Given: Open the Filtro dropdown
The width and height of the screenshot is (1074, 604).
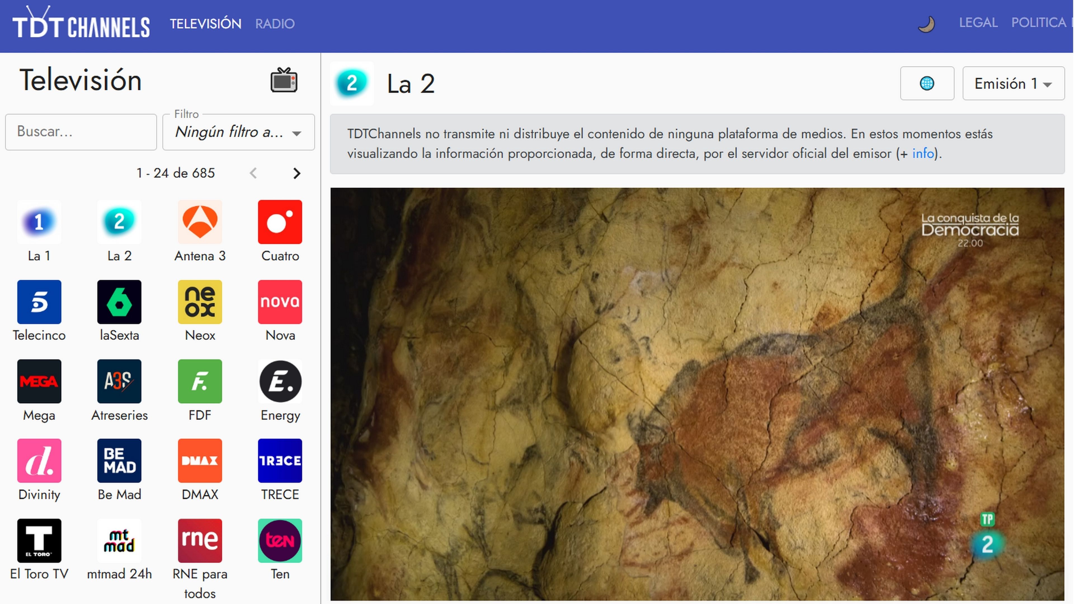Looking at the screenshot, I should tap(238, 133).
